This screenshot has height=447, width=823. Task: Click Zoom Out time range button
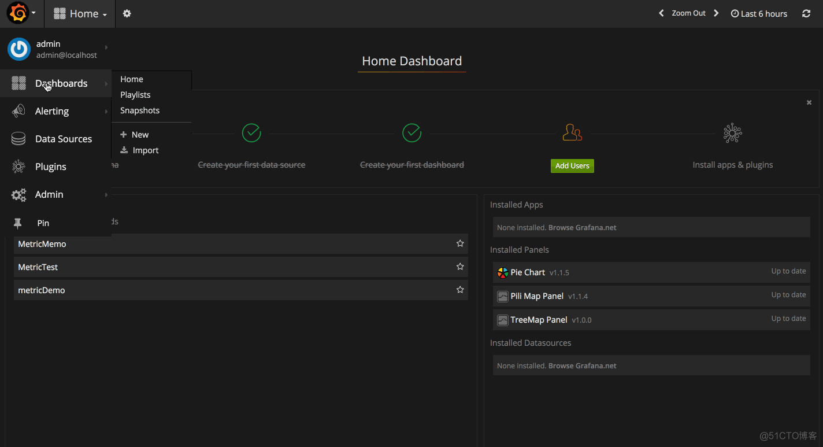click(689, 13)
